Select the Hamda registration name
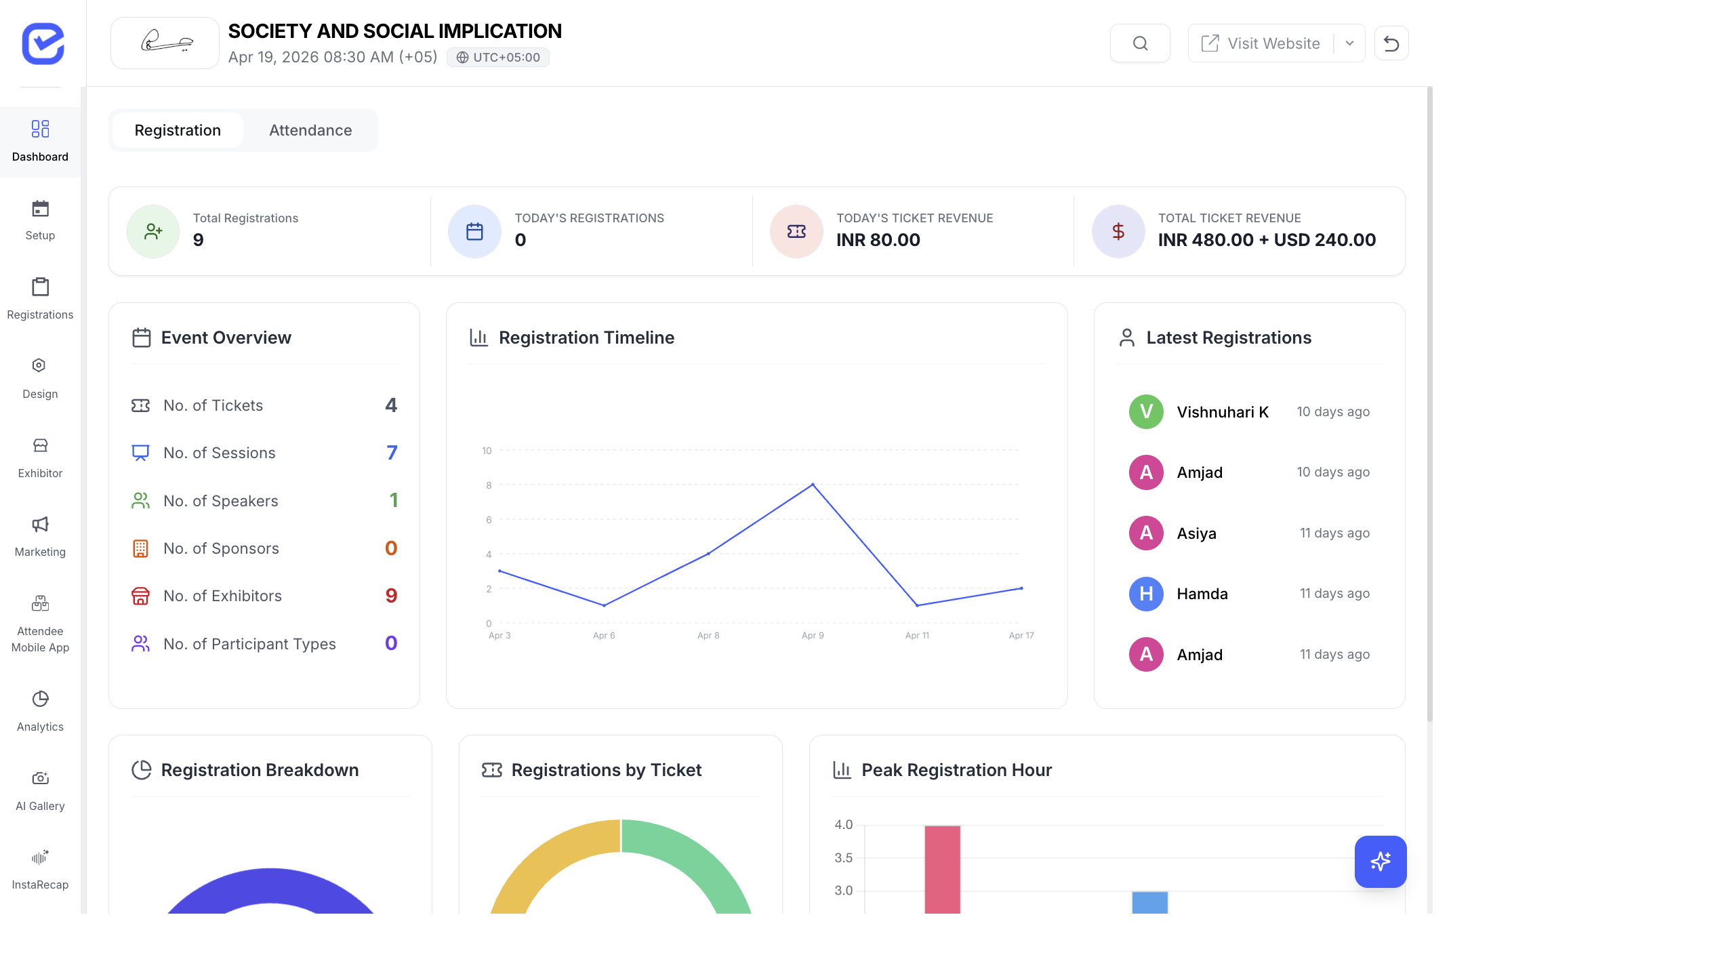Screen dimensions: 1735x976 click(x=1202, y=594)
